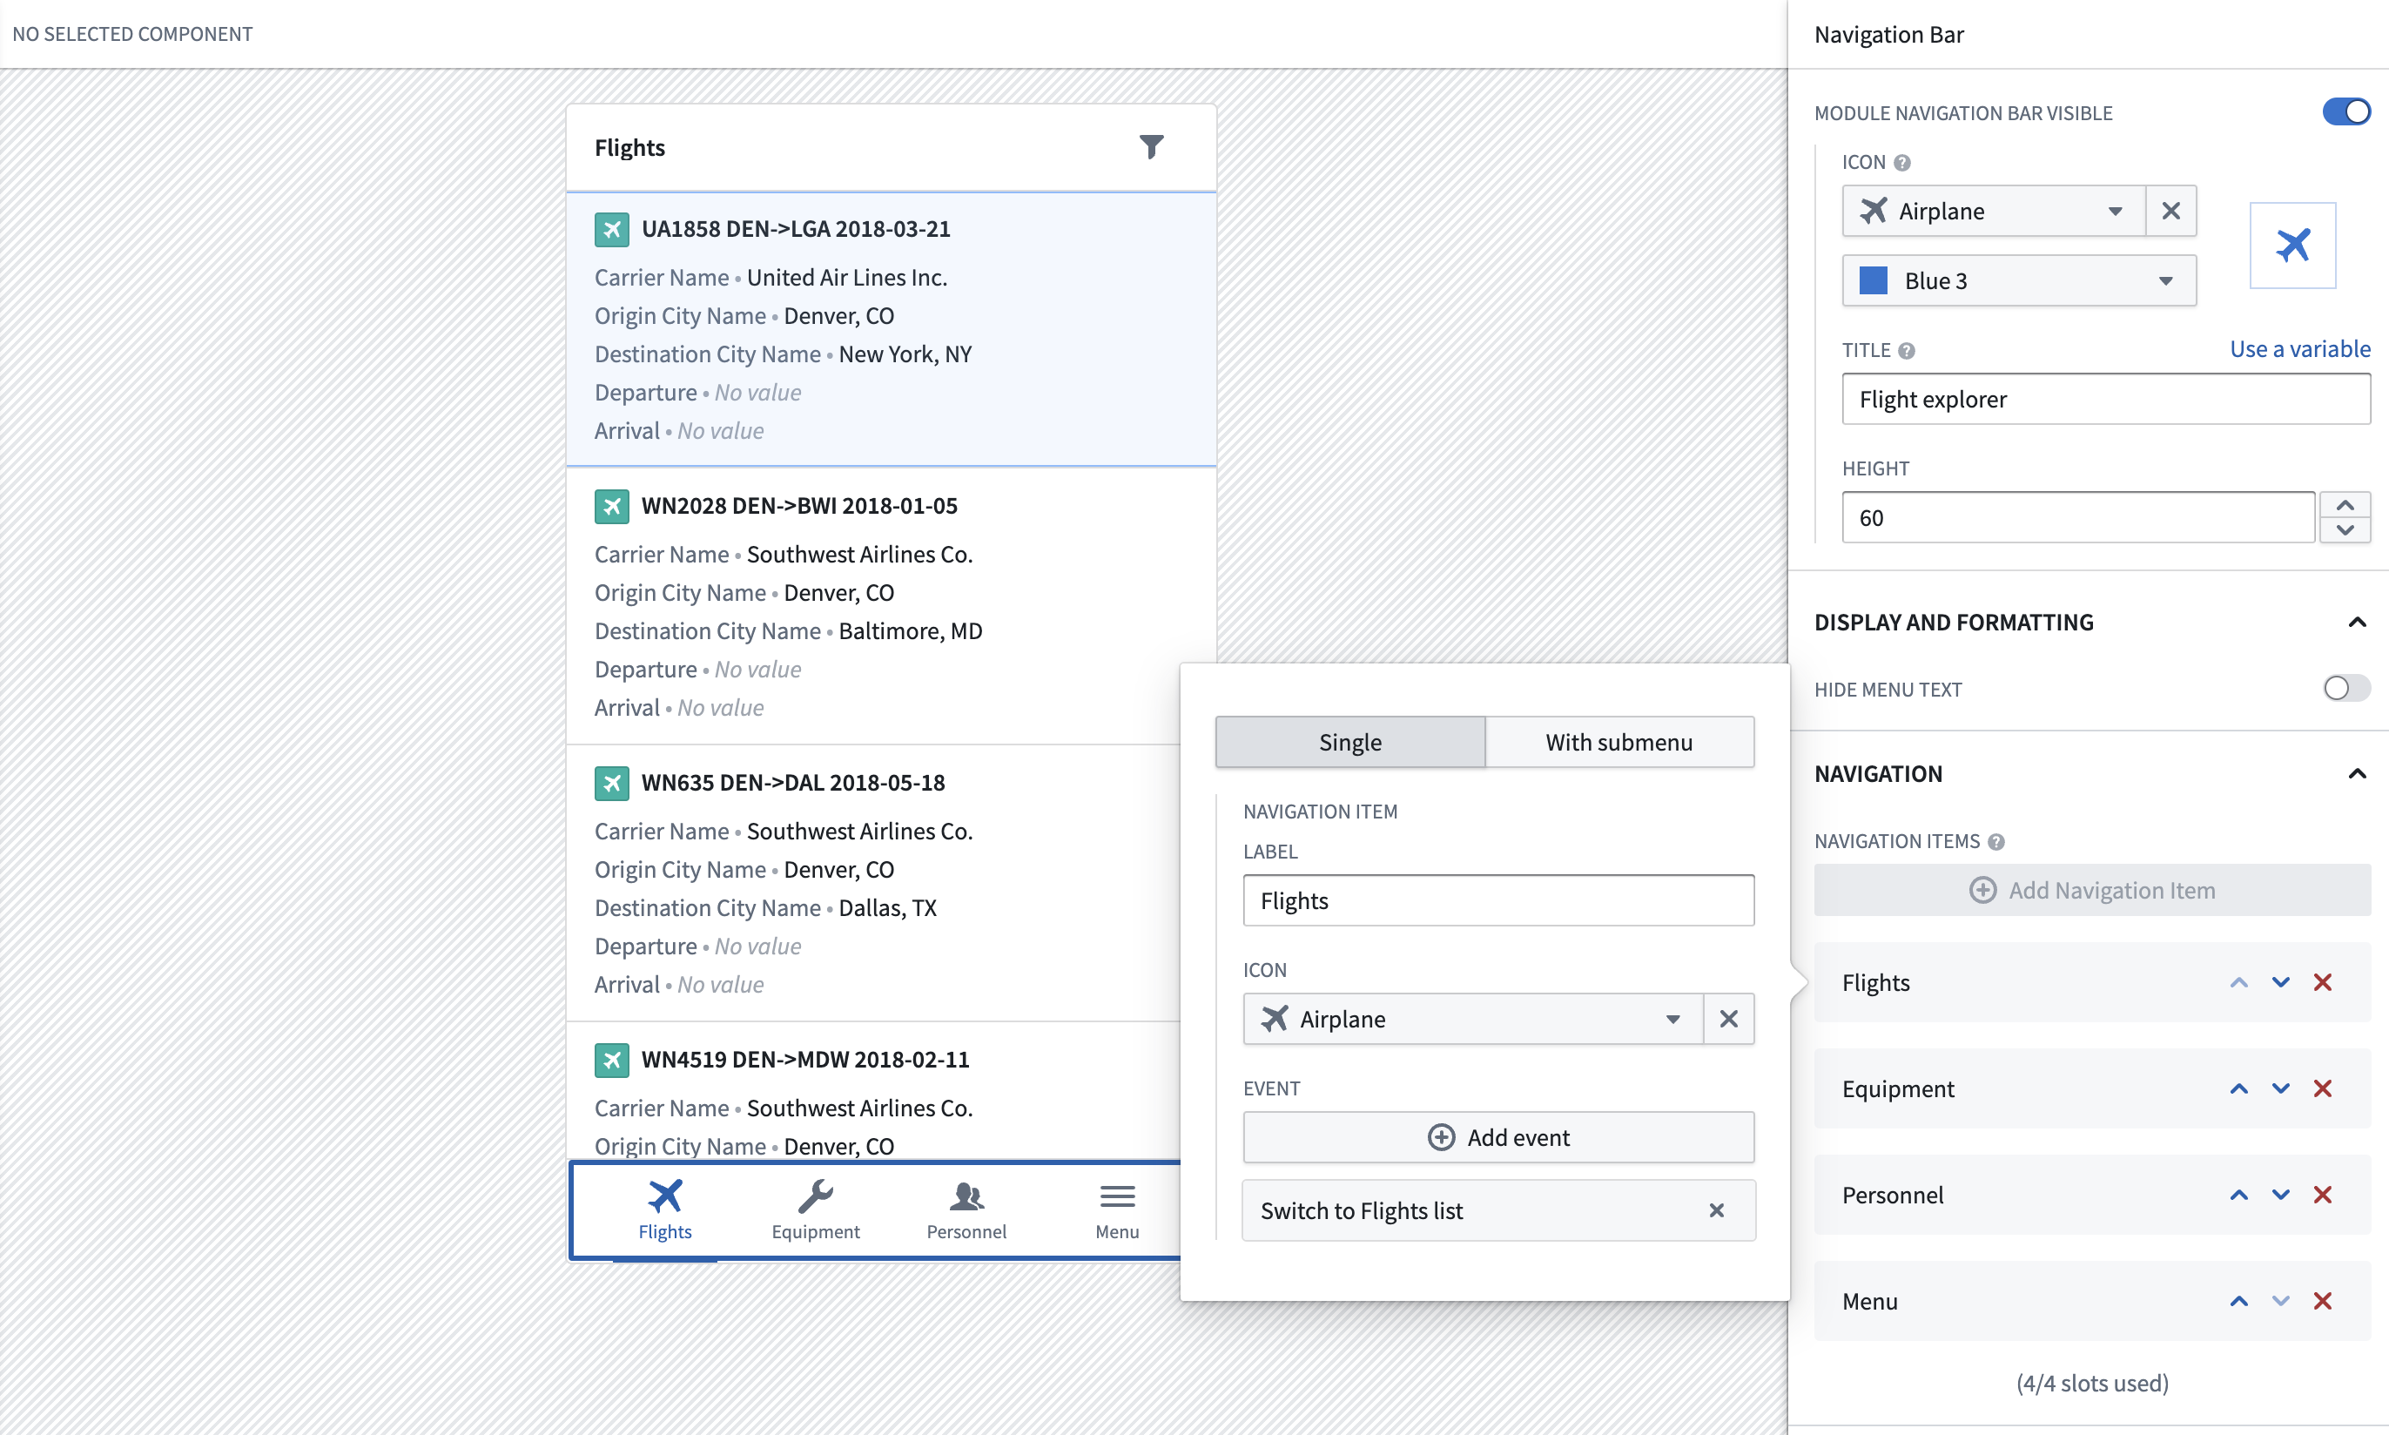
Task: Select the Personnel tab in bottom navigation
Action: pos(966,1209)
